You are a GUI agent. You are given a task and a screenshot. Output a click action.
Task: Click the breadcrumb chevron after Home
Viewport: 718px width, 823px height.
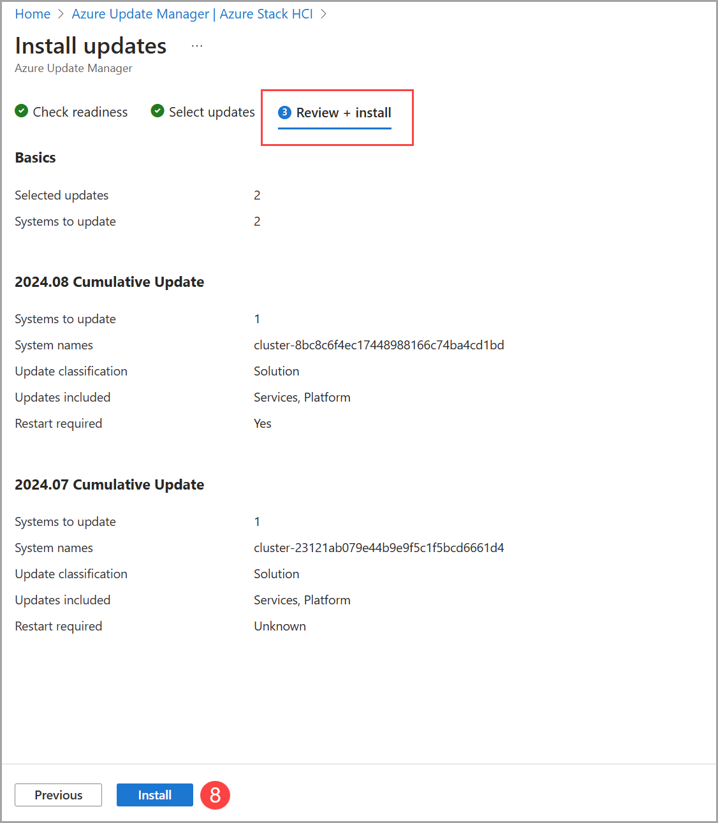61,13
